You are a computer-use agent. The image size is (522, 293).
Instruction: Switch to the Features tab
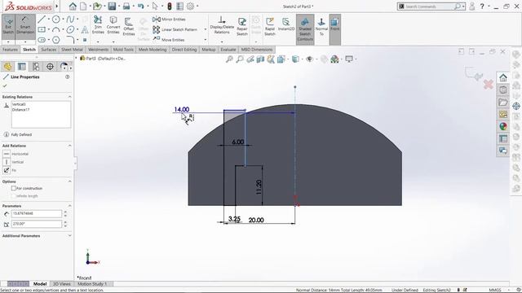point(10,50)
